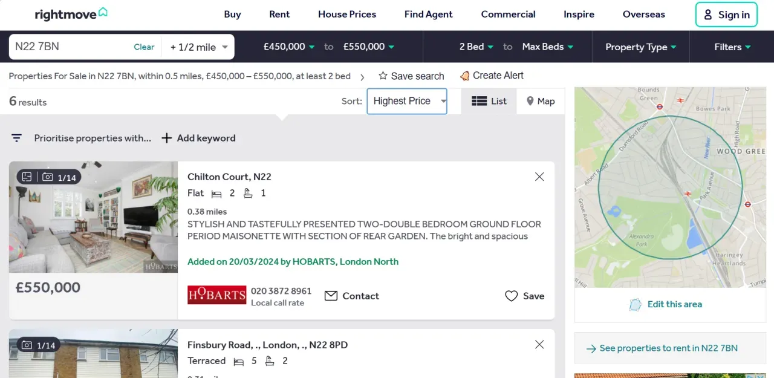Click the Save search star icon
Screen dimensions: 774x378
(383, 76)
